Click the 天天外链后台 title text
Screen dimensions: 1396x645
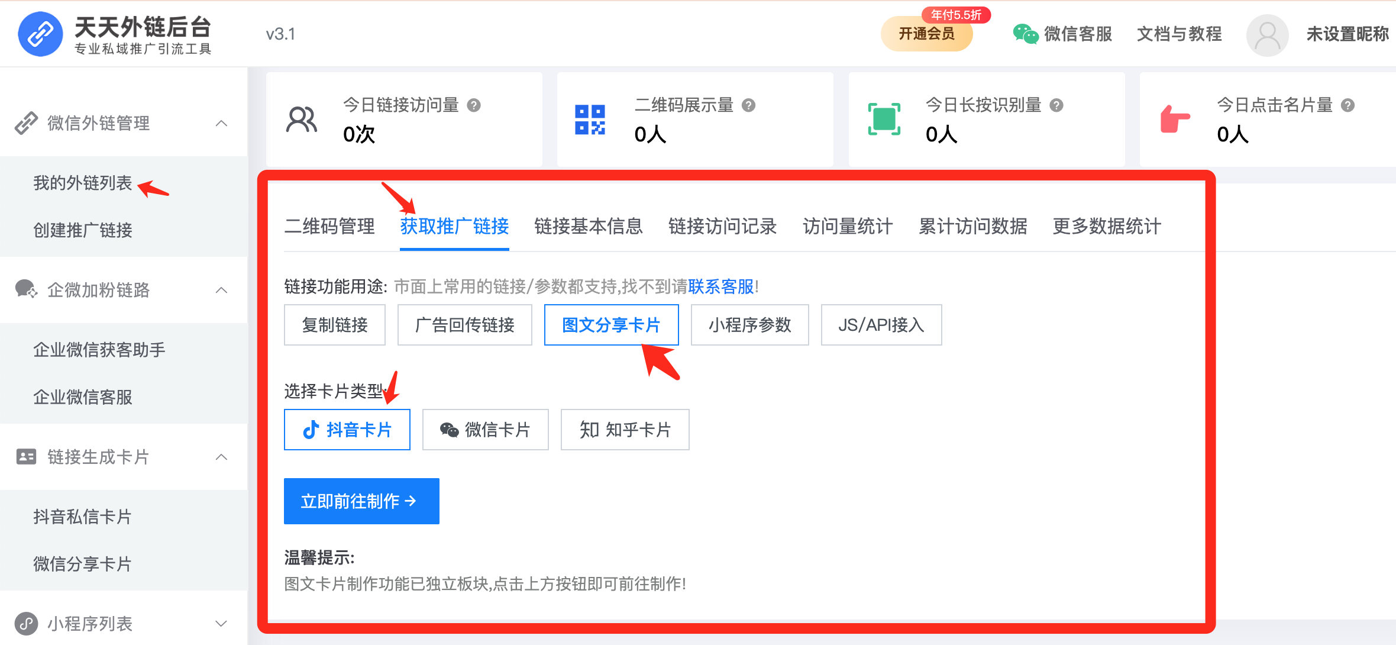tap(143, 27)
